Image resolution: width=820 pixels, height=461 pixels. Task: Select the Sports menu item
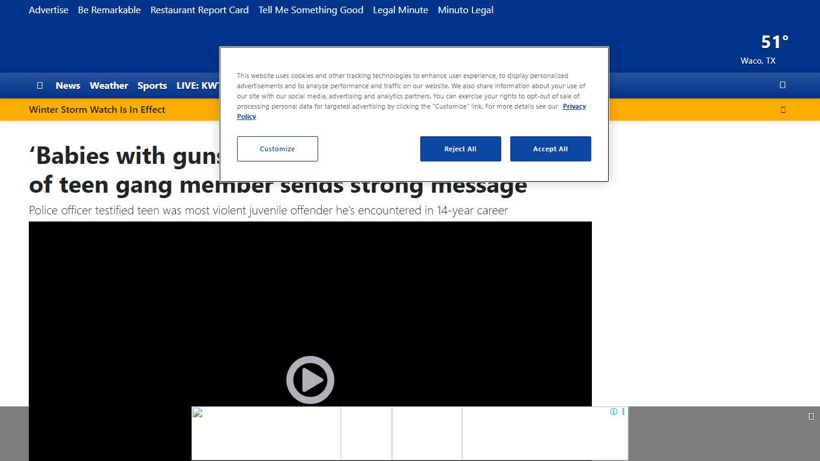[152, 86]
